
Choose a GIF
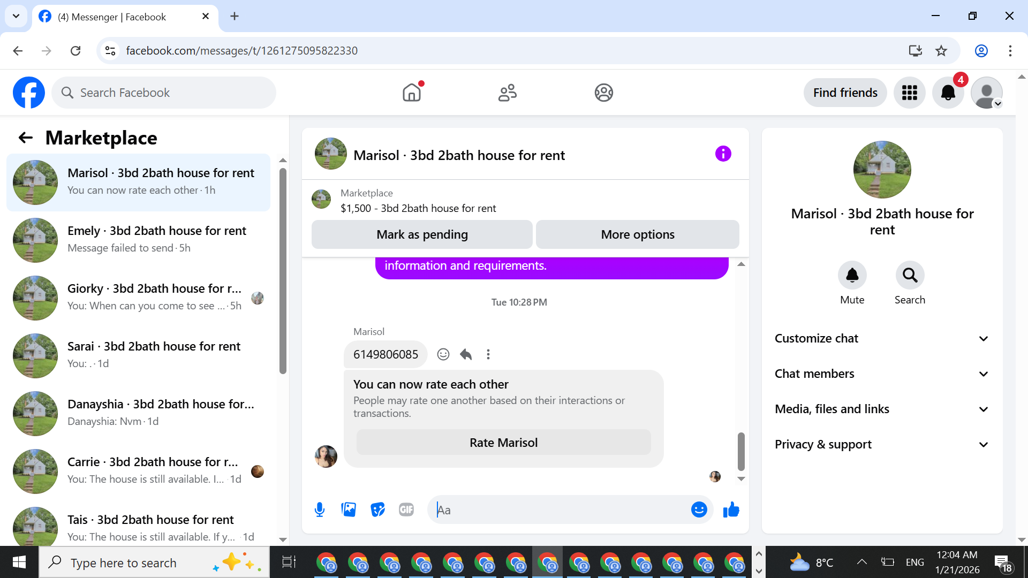tap(406, 510)
